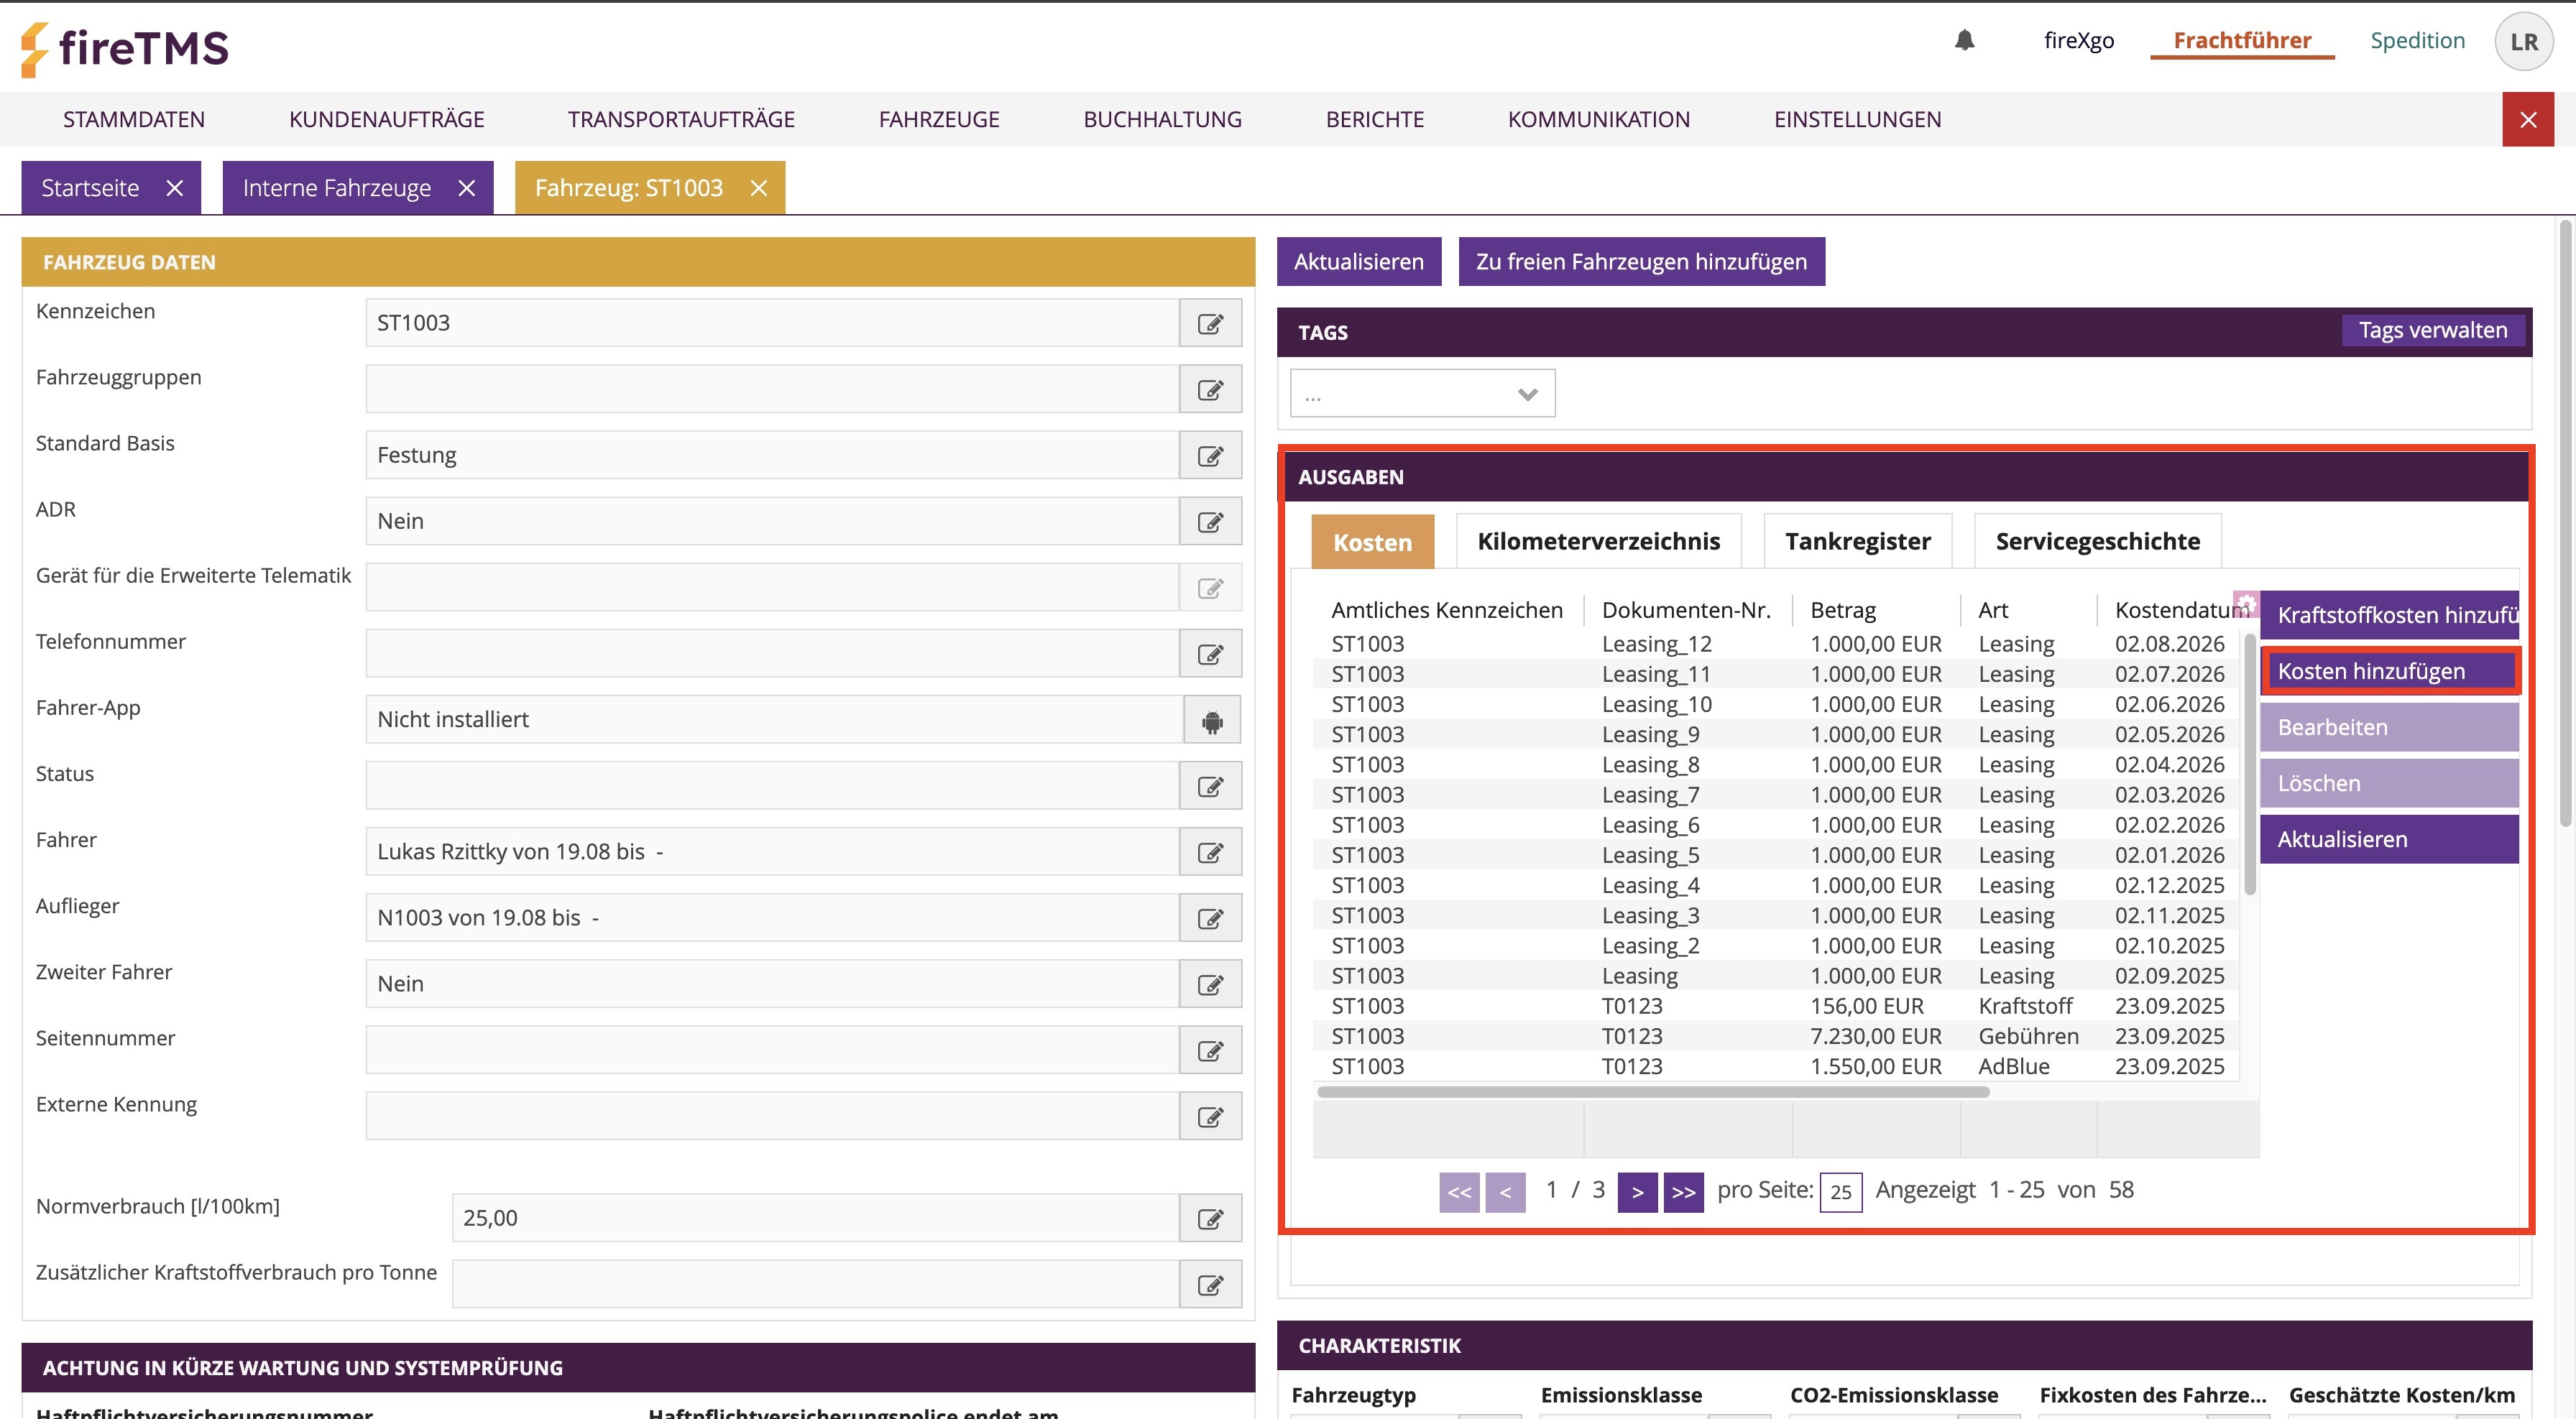Switch to Kilometerverzeichnis tab
The width and height of the screenshot is (2576, 1419).
pyautogui.click(x=1598, y=542)
